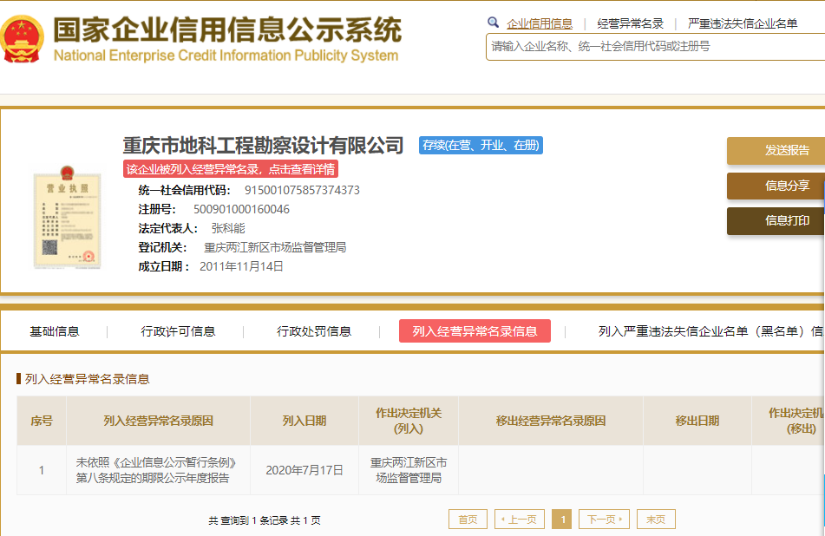Click listing date cell 2020年7月17日
This screenshot has height=536, width=825.
click(x=304, y=470)
